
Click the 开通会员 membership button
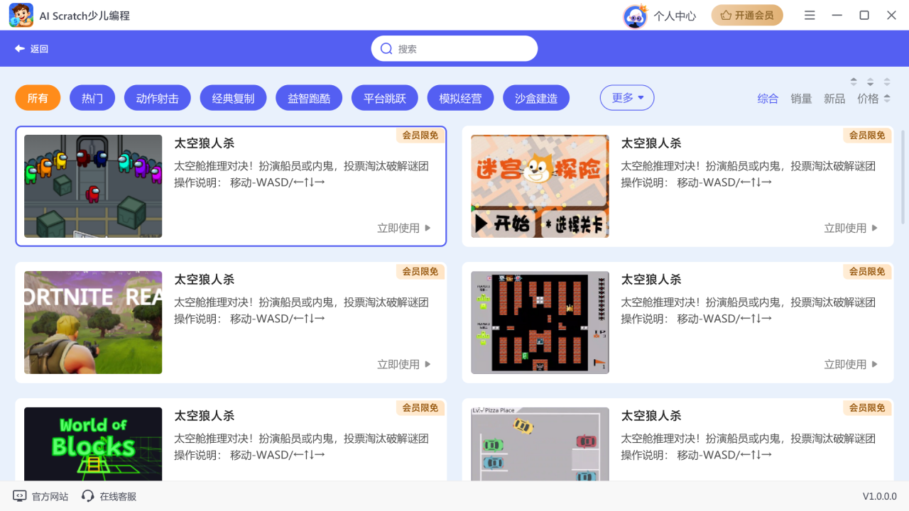[747, 14]
